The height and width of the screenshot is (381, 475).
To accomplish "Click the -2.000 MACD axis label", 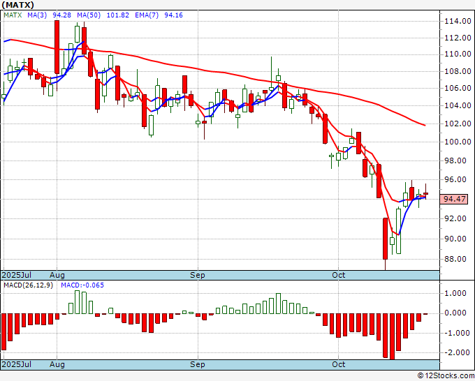I will click(456, 352).
